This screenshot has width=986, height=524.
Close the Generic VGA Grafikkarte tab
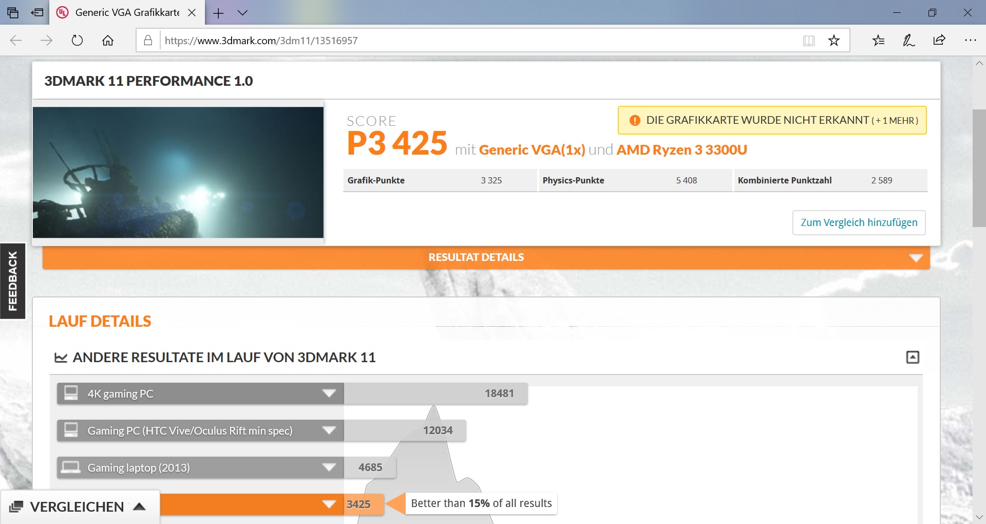(192, 13)
